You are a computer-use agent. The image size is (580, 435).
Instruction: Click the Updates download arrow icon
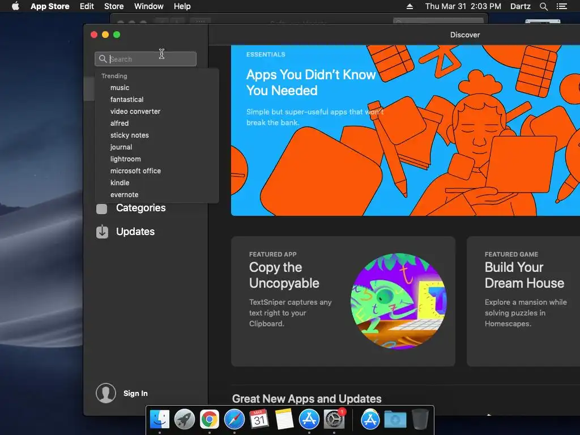pyautogui.click(x=102, y=232)
